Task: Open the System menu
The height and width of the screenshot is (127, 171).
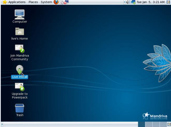Action: [46, 2]
